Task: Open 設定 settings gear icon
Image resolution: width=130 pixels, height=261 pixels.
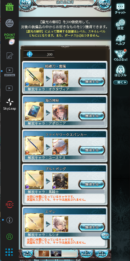Action: click(120, 24)
